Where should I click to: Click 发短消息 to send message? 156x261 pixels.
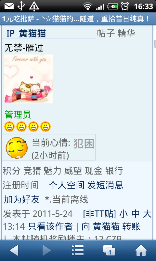105,185
